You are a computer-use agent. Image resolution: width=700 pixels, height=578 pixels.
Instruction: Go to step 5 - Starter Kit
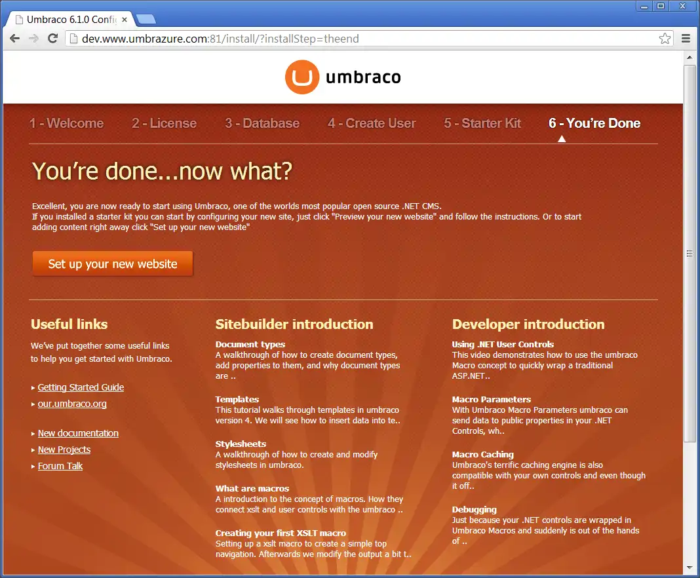tap(482, 123)
